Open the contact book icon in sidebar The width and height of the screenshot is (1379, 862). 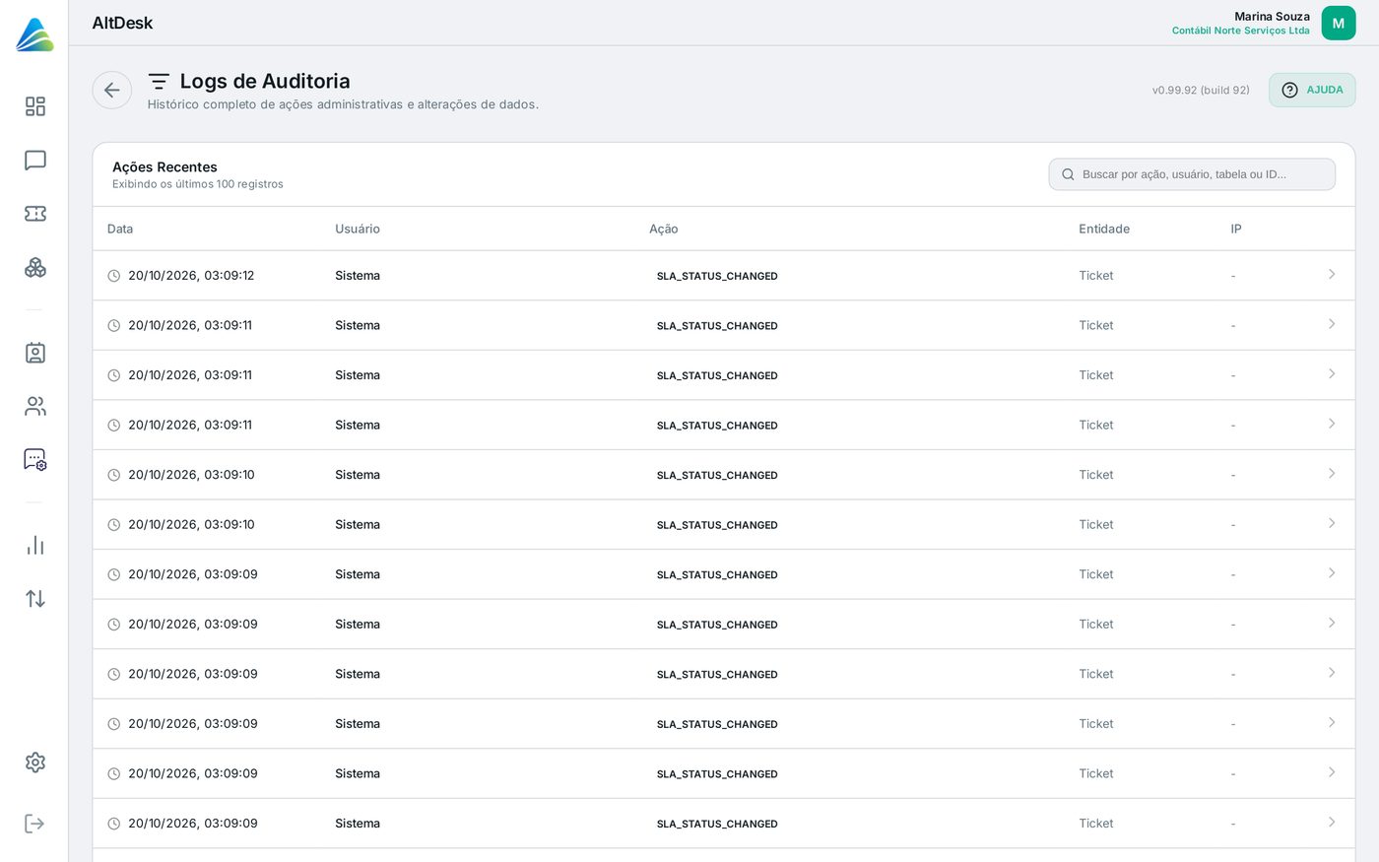(35, 353)
